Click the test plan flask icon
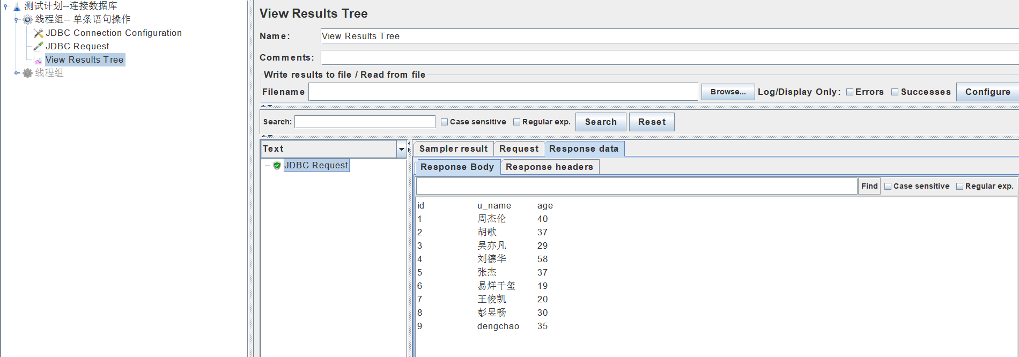This screenshot has width=1019, height=357. tap(17, 6)
